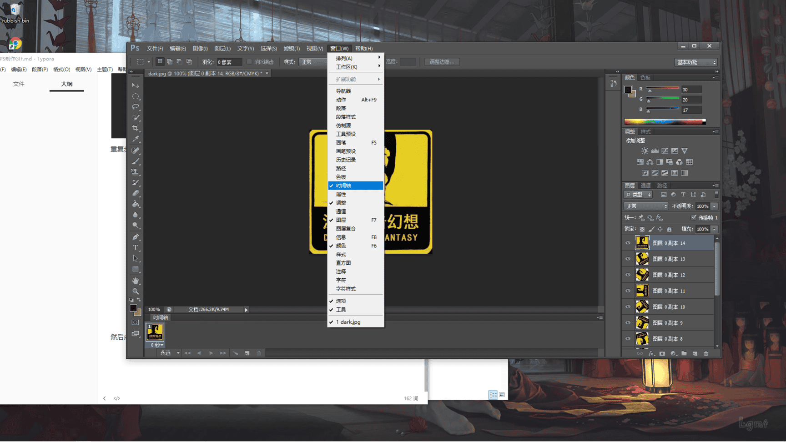Select the Crop tool in toolbar
The height and width of the screenshot is (442, 786).
click(x=136, y=129)
